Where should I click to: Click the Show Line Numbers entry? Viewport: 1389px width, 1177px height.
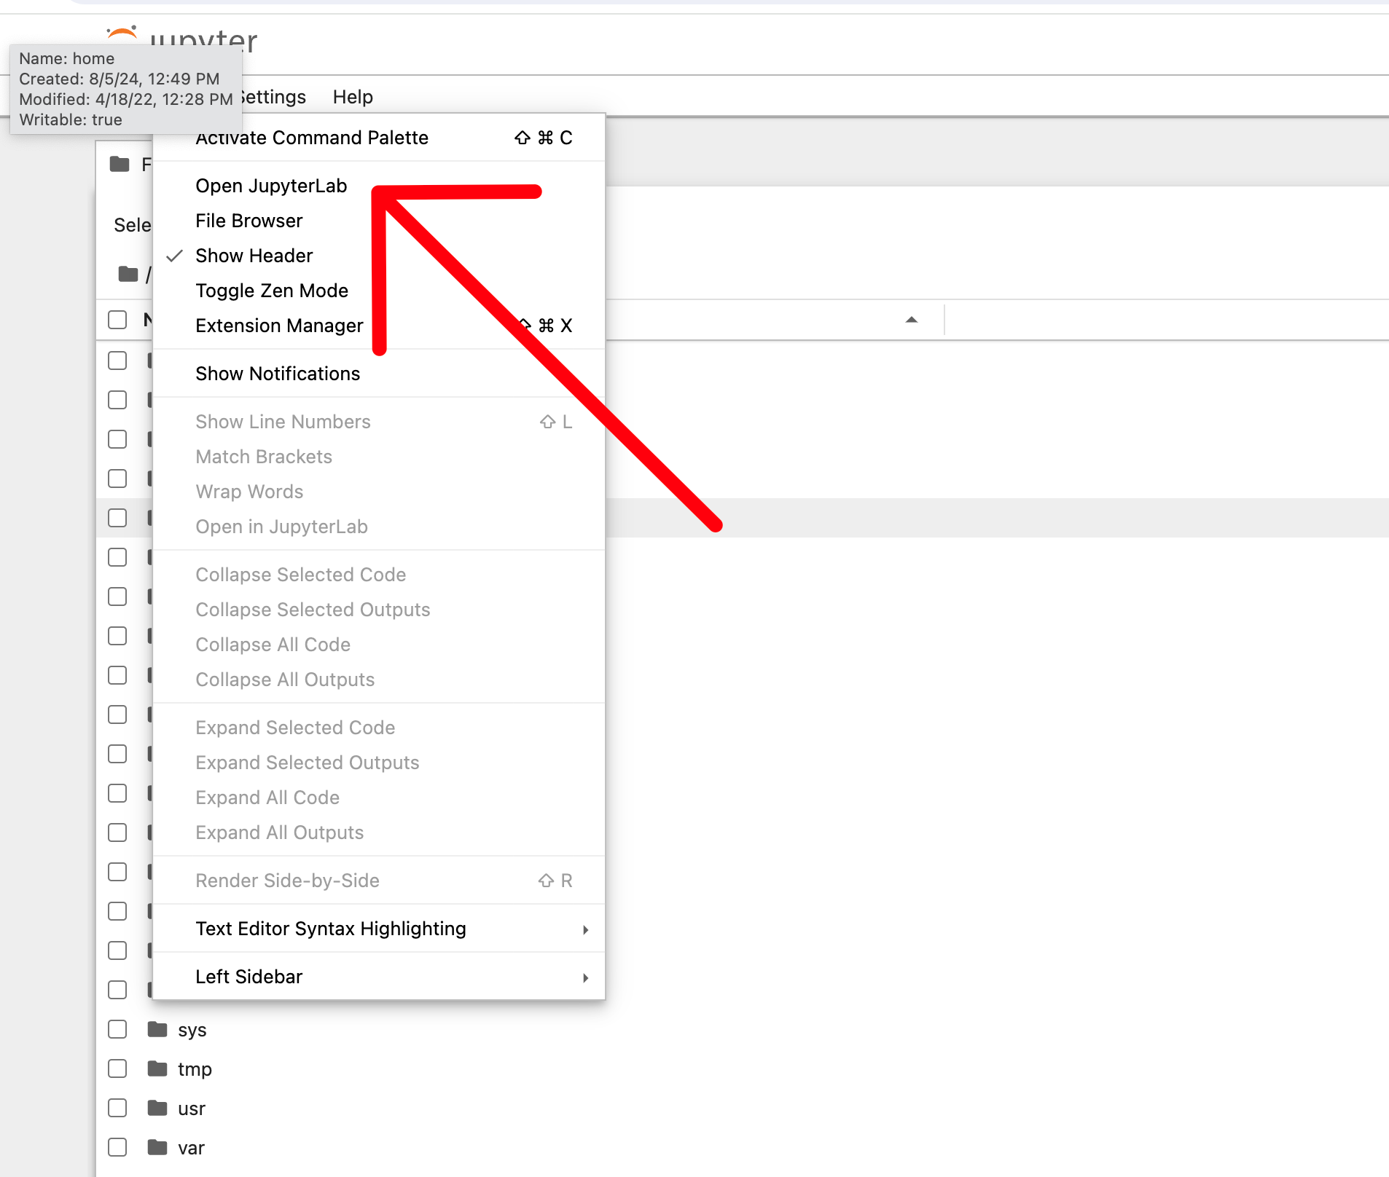coord(379,422)
